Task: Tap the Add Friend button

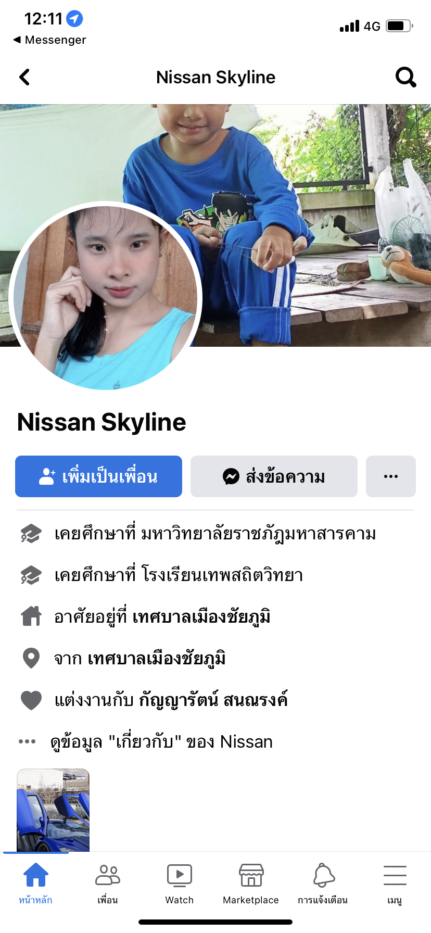Action: tap(98, 476)
